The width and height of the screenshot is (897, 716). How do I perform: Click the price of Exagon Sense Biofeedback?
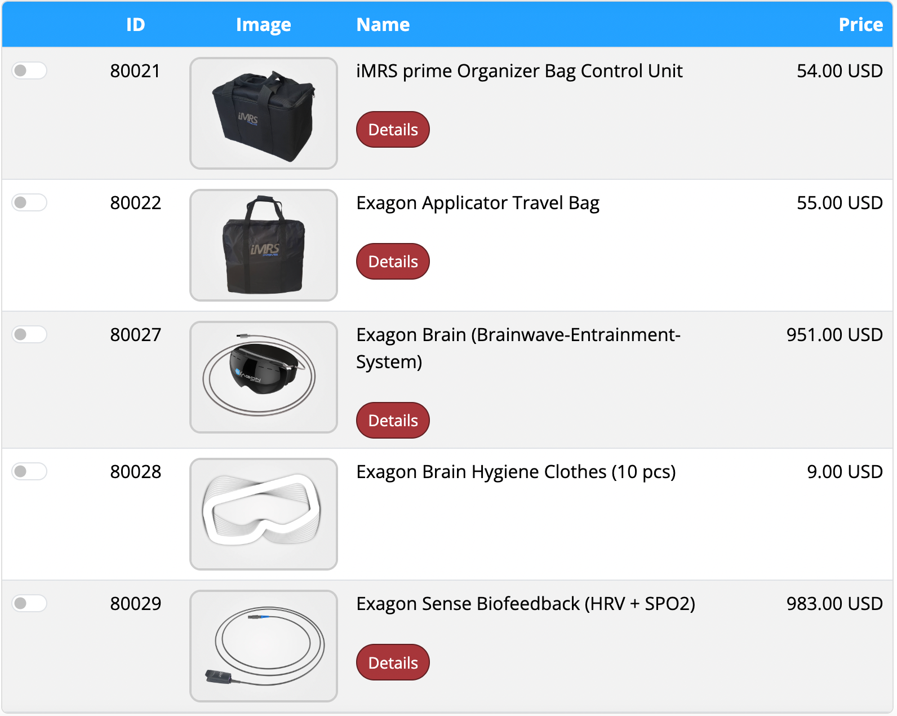click(x=834, y=603)
